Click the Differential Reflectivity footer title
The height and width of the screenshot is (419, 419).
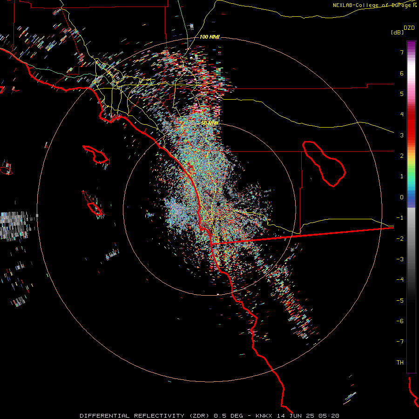pos(209,416)
